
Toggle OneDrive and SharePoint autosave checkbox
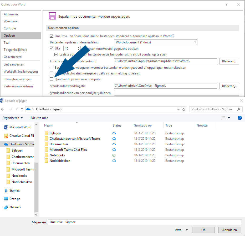click(x=52, y=36)
